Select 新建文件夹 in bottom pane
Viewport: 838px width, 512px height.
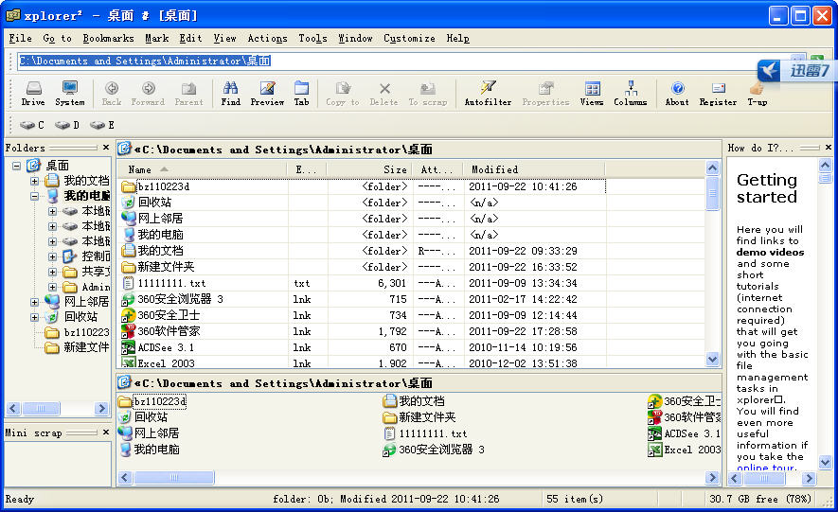[419, 417]
